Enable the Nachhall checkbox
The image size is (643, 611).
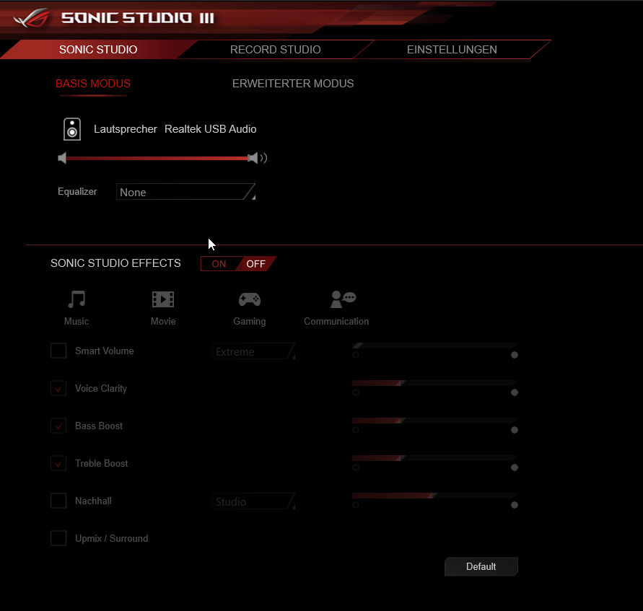(58, 501)
